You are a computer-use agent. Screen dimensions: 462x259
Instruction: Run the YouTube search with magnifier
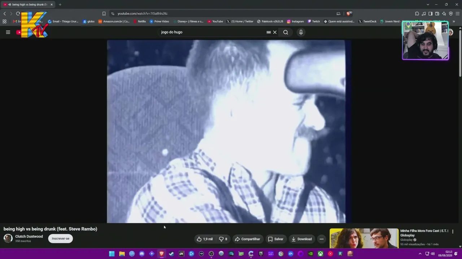click(286, 32)
